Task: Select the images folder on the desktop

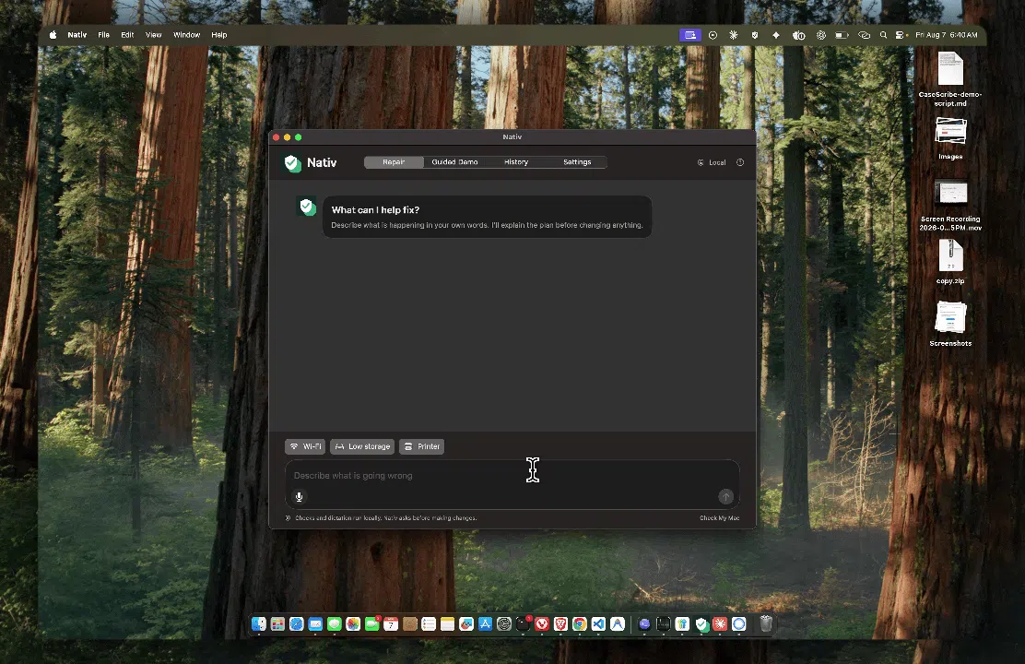Action: point(950,138)
